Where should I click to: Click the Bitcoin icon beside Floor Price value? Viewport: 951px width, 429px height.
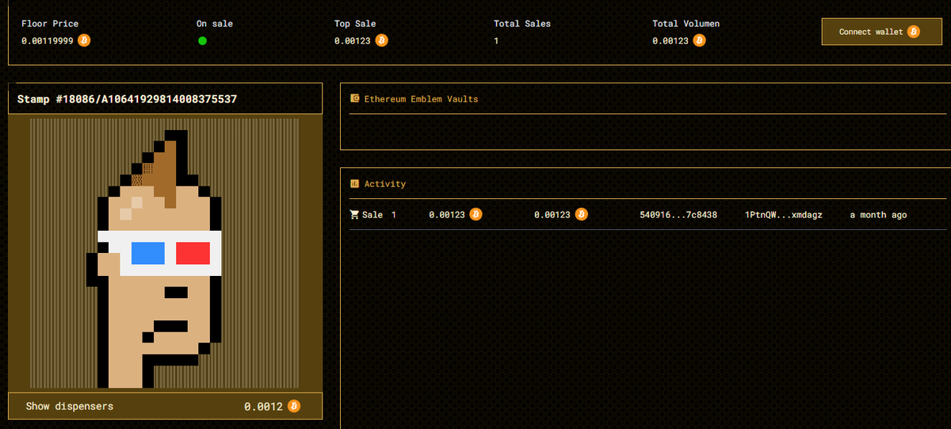pyautogui.click(x=84, y=40)
